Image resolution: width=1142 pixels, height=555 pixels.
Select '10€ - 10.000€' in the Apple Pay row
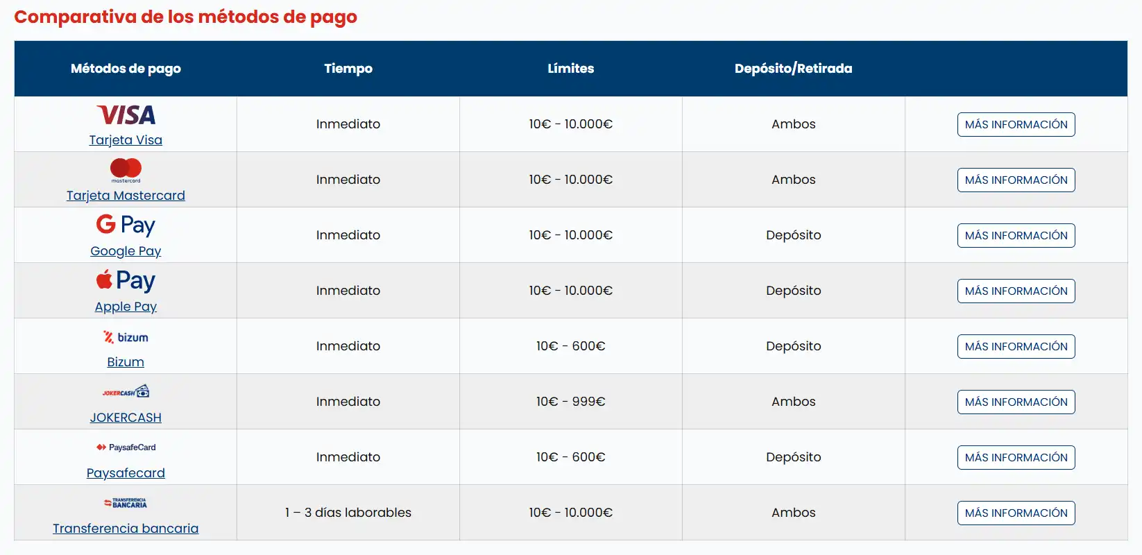tap(571, 291)
